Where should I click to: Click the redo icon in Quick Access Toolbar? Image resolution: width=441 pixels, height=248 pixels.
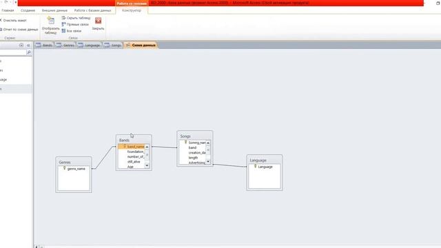(6, 2)
